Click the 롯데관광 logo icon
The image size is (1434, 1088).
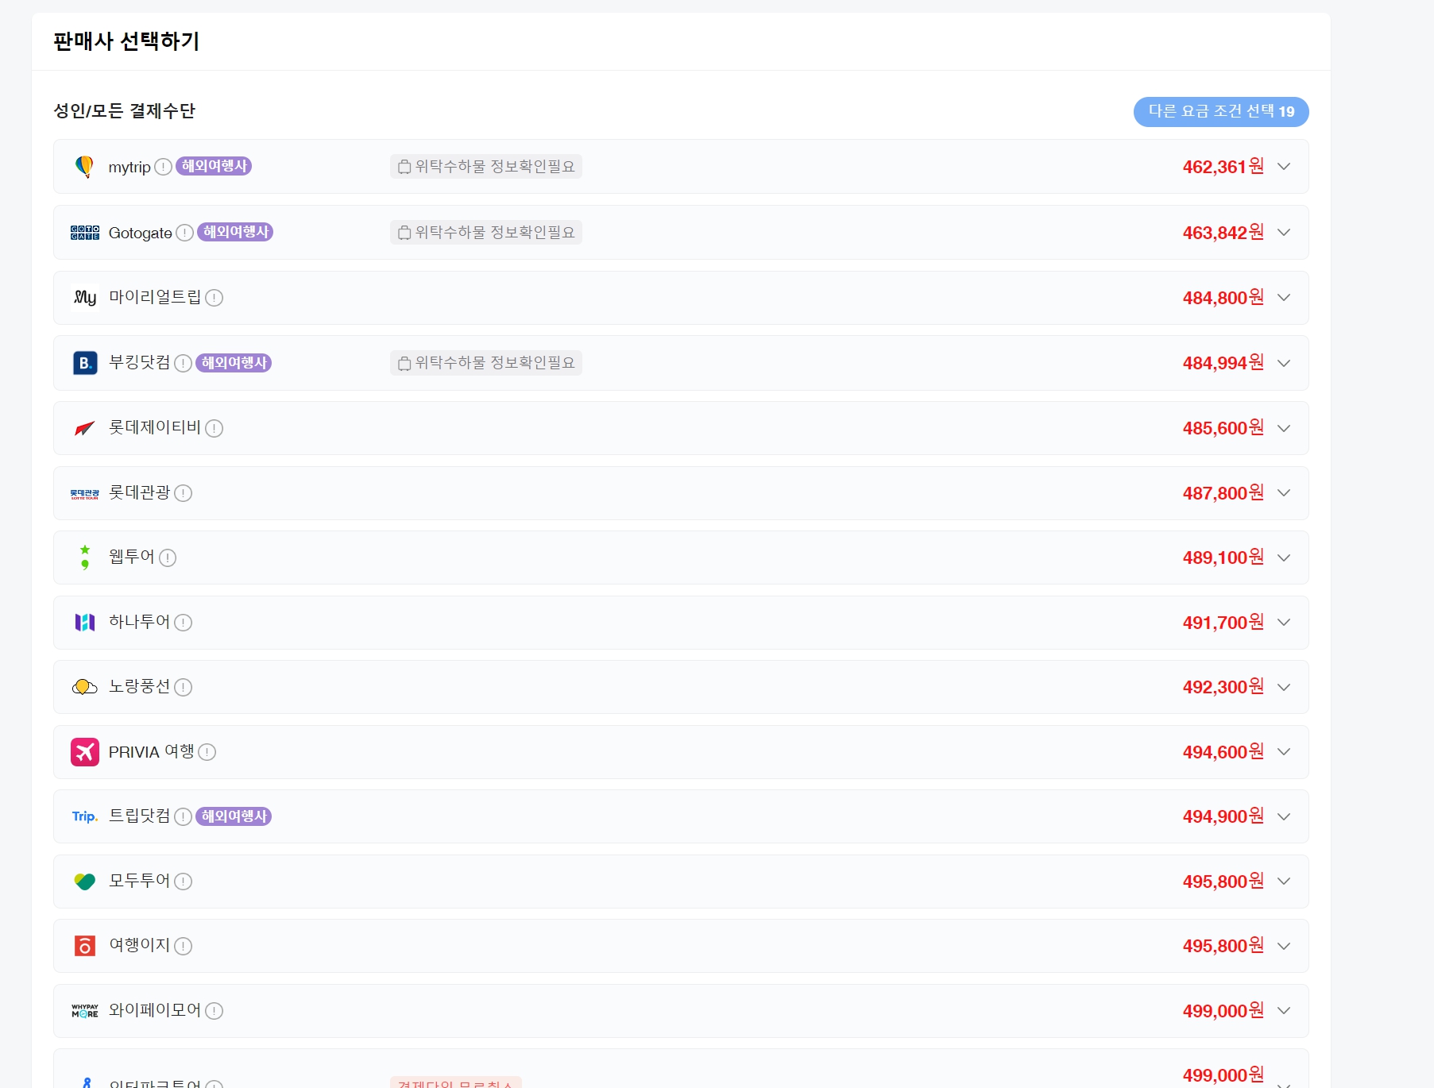[x=85, y=493]
